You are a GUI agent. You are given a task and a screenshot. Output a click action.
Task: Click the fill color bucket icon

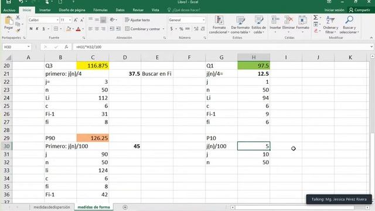coord(69,29)
